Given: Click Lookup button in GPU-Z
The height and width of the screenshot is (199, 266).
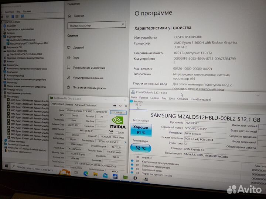Looking at the screenshot, I should tap(118, 112).
